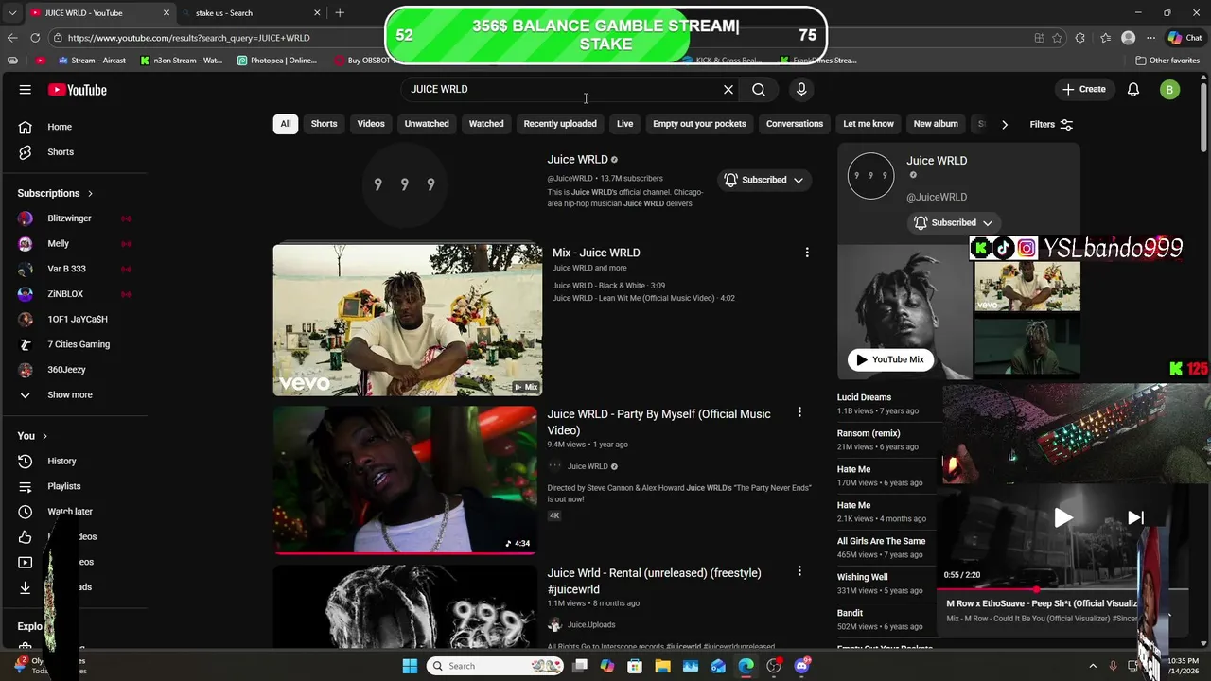Open more actions for Party By Myself video
The width and height of the screenshot is (1211, 681).
799,412
